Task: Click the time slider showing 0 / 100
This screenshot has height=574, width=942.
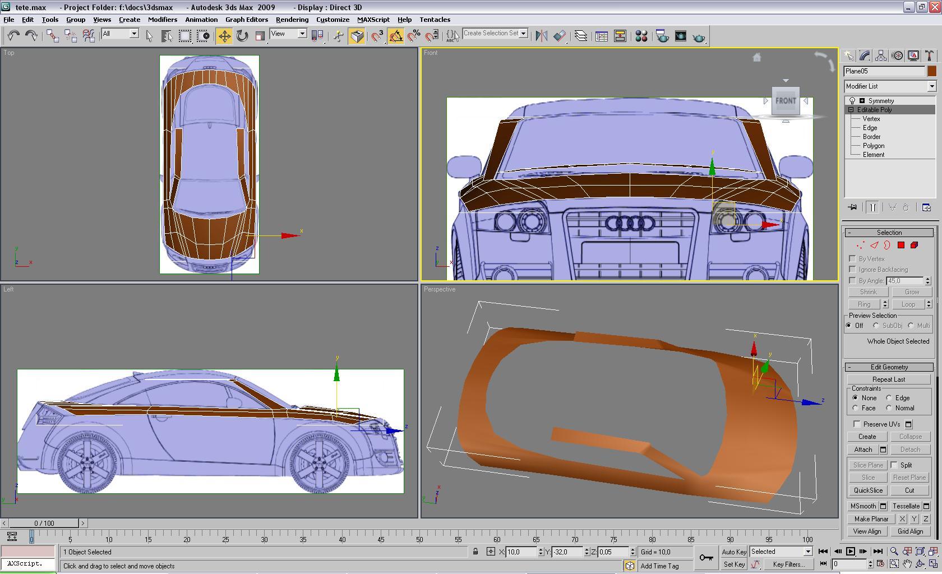Action: point(44,523)
